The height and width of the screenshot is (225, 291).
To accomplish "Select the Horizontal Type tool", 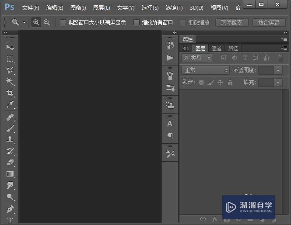I will point(10,220).
